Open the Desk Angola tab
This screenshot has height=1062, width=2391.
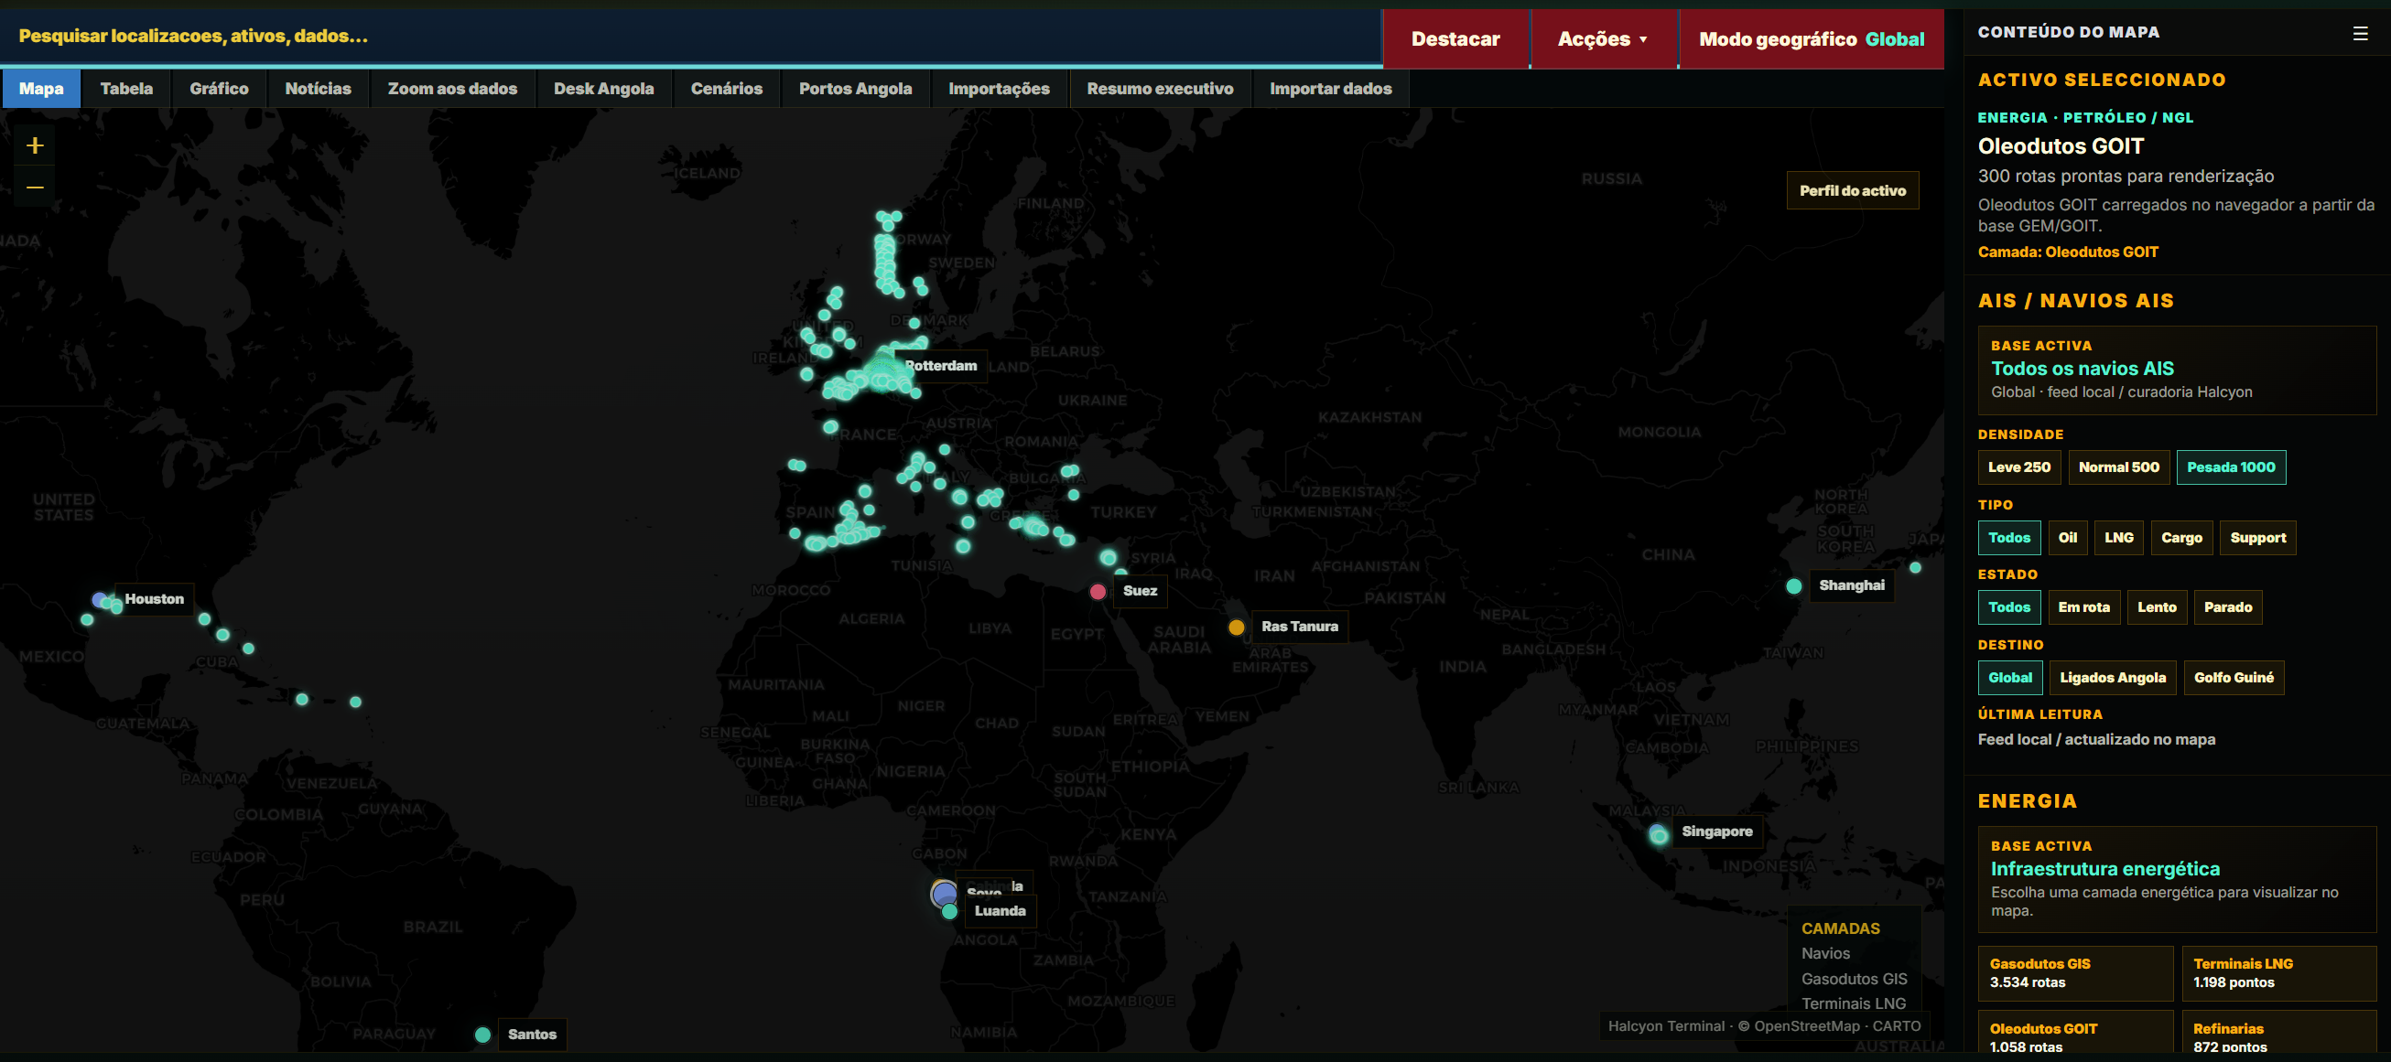(603, 89)
